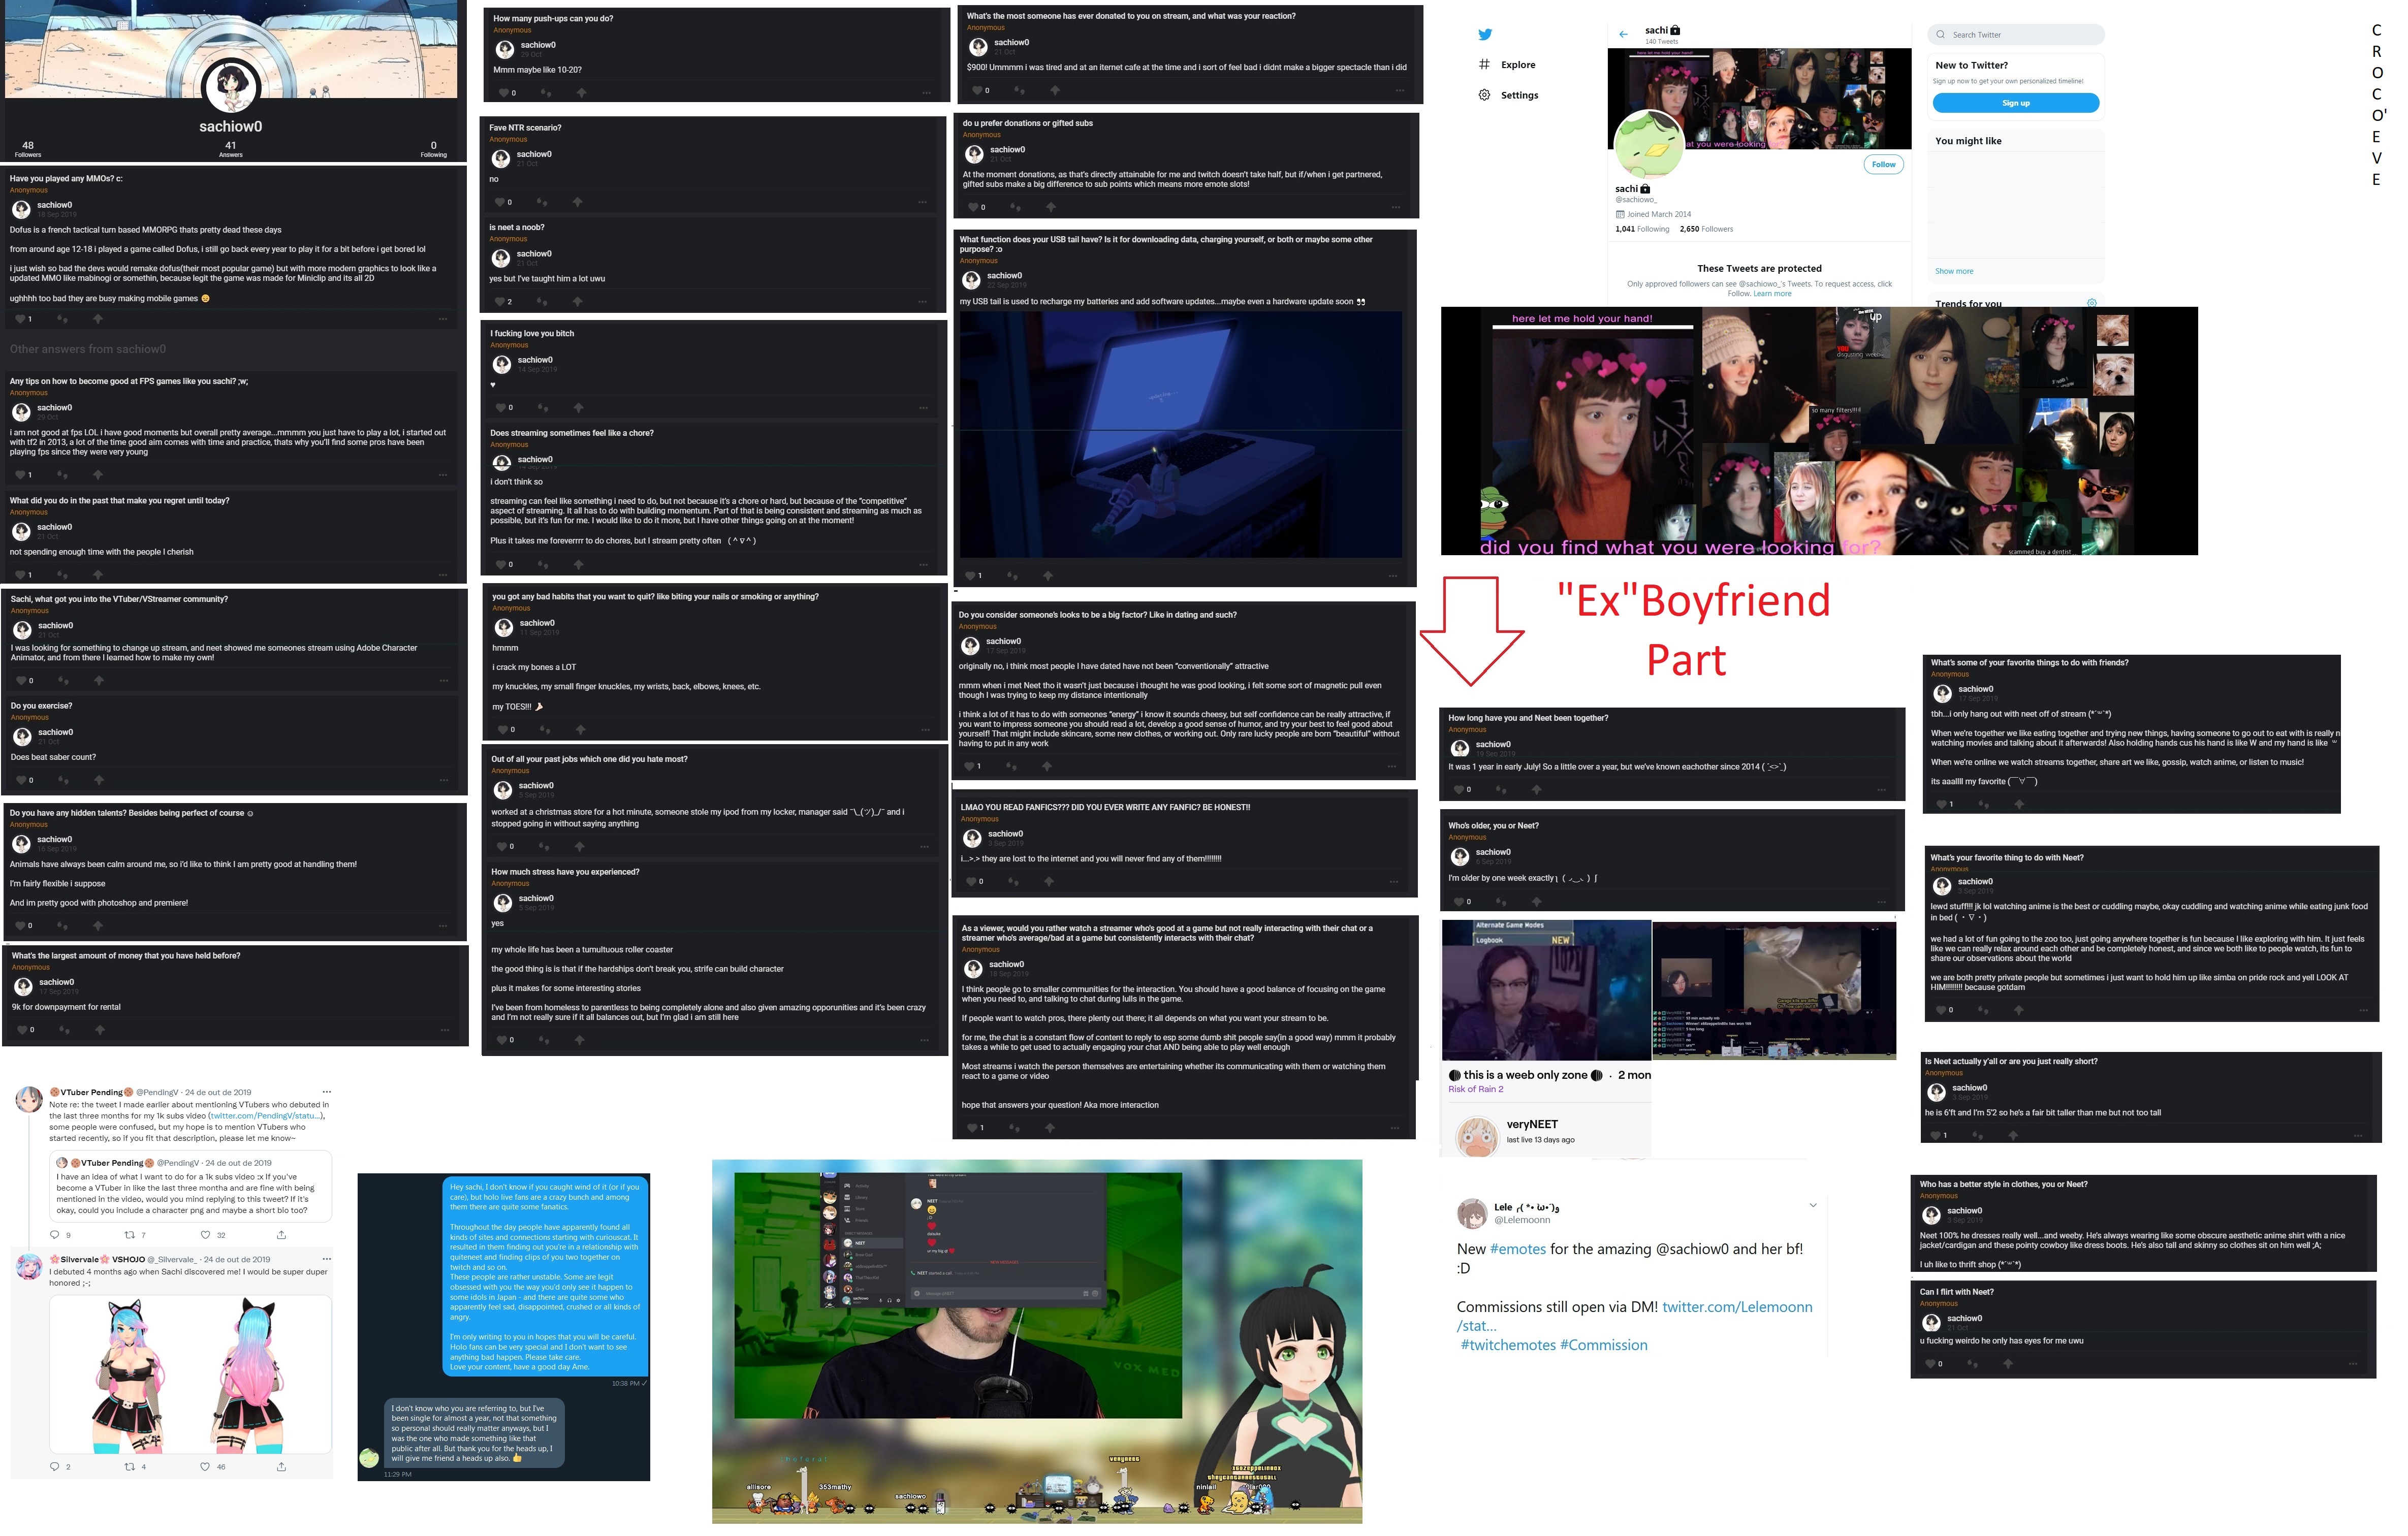Click in the Search Twitter field

(x=2016, y=35)
